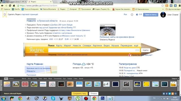This screenshot has height=101, width=181.
Task: Launch Skype from the taskbar
Action: coord(53,98)
